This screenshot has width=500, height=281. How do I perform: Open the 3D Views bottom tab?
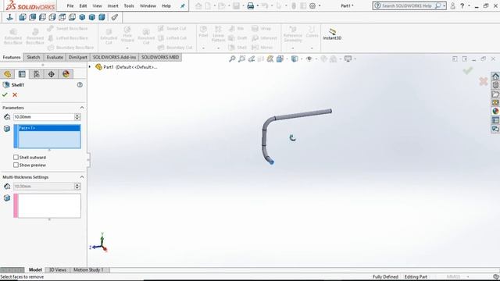pos(57,270)
